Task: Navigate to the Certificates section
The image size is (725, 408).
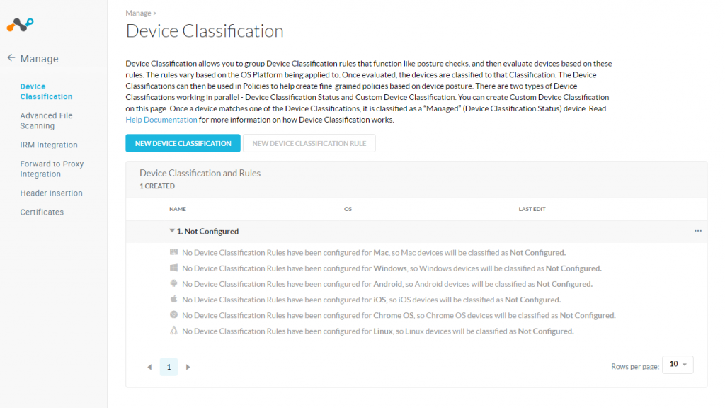Action: point(41,212)
